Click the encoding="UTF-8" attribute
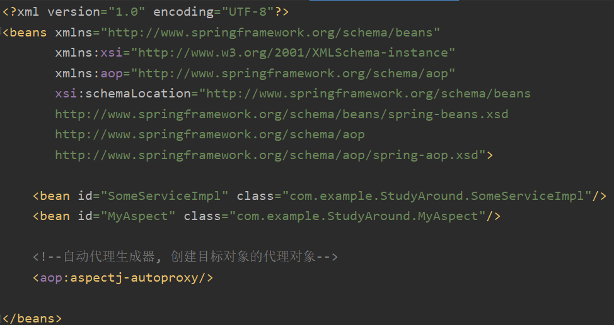Viewport: 614px width, 325px height. [x=214, y=12]
